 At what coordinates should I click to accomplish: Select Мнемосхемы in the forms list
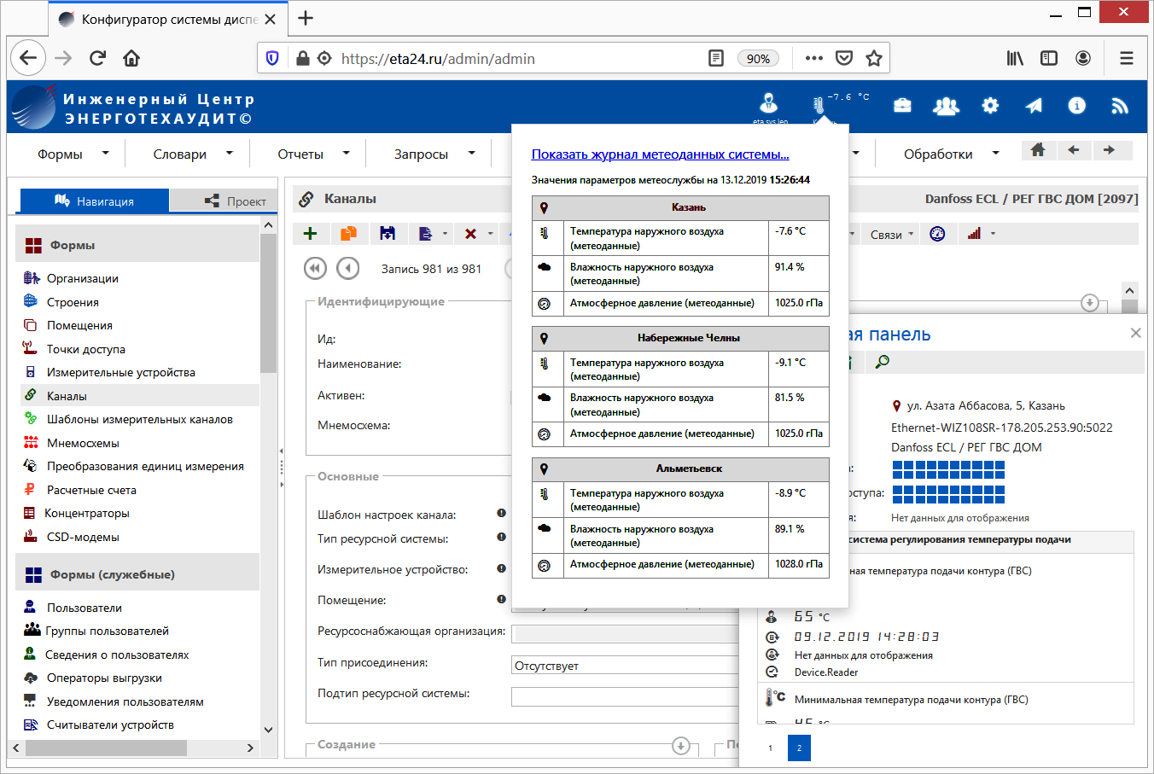(83, 443)
